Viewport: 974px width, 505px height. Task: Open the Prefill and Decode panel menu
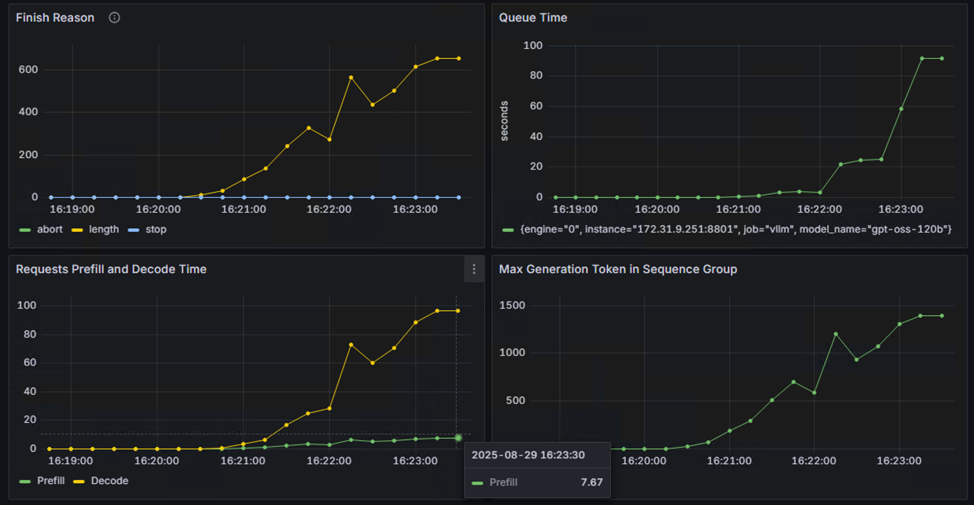pyautogui.click(x=474, y=269)
